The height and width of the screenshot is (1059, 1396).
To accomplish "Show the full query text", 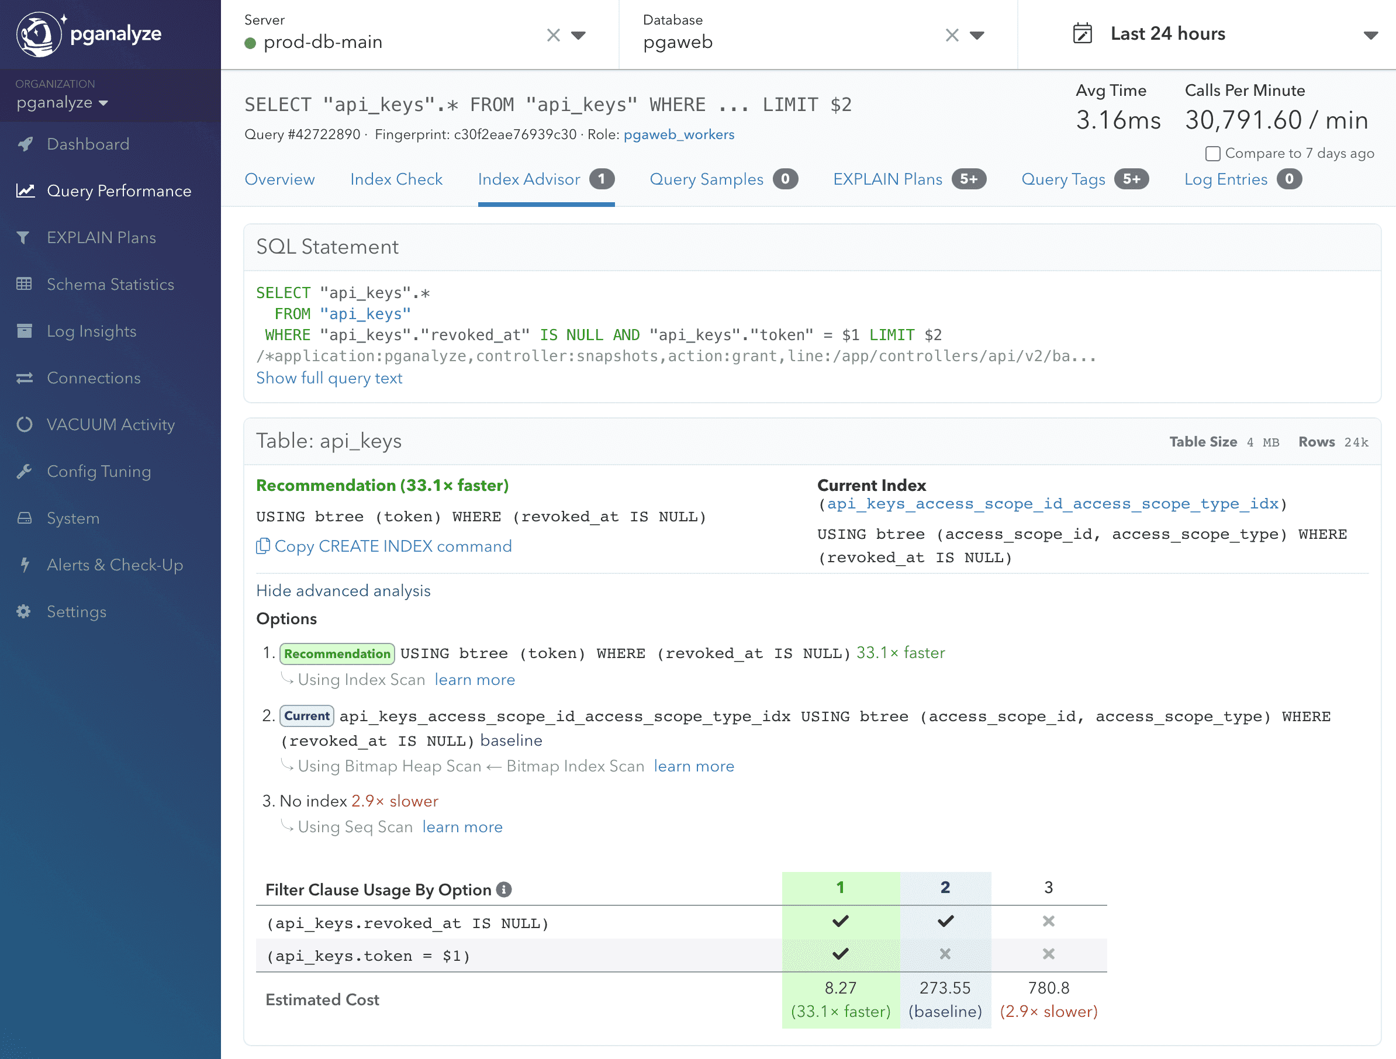I will (x=329, y=378).
